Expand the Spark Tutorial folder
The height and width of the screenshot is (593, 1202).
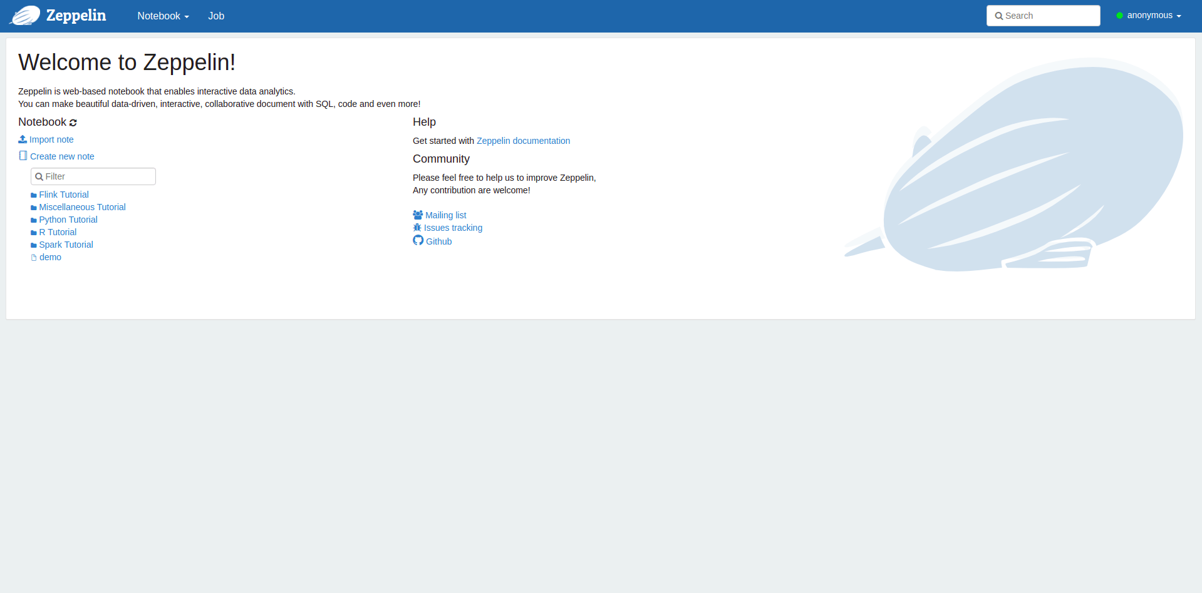66,245
